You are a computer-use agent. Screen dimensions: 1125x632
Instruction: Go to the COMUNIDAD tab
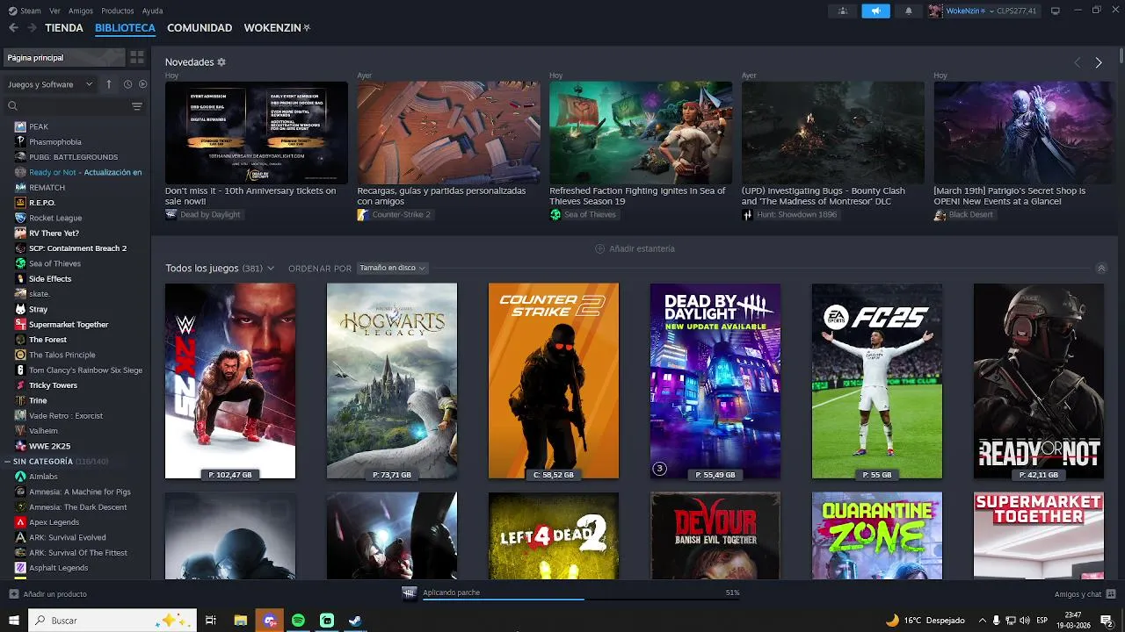point(200,28)
